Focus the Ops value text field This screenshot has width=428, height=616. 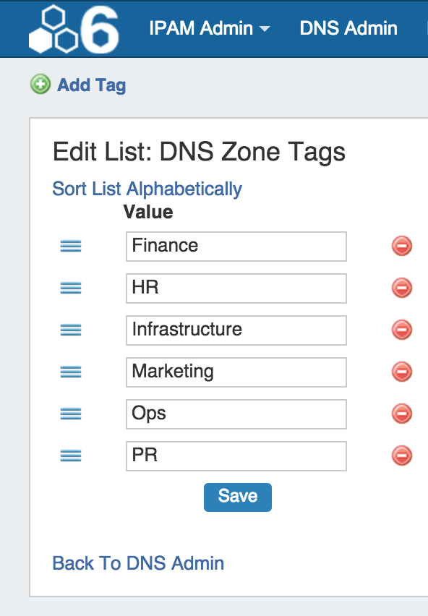(236, 414)
